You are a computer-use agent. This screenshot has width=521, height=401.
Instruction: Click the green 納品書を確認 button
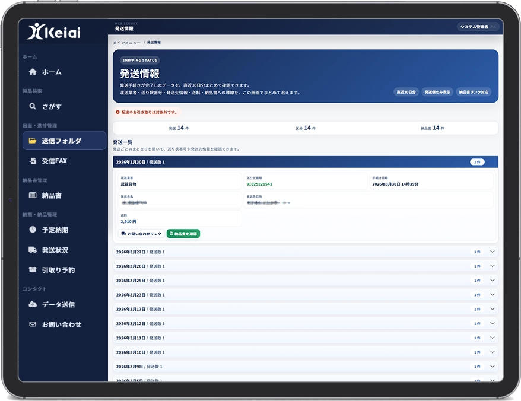pyautogui.click(x=183, y=234)
